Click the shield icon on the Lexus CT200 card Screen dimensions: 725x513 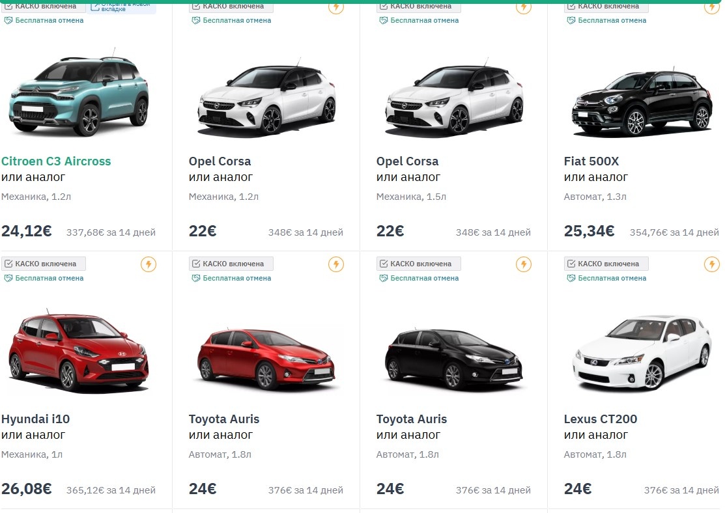(571, 278)
